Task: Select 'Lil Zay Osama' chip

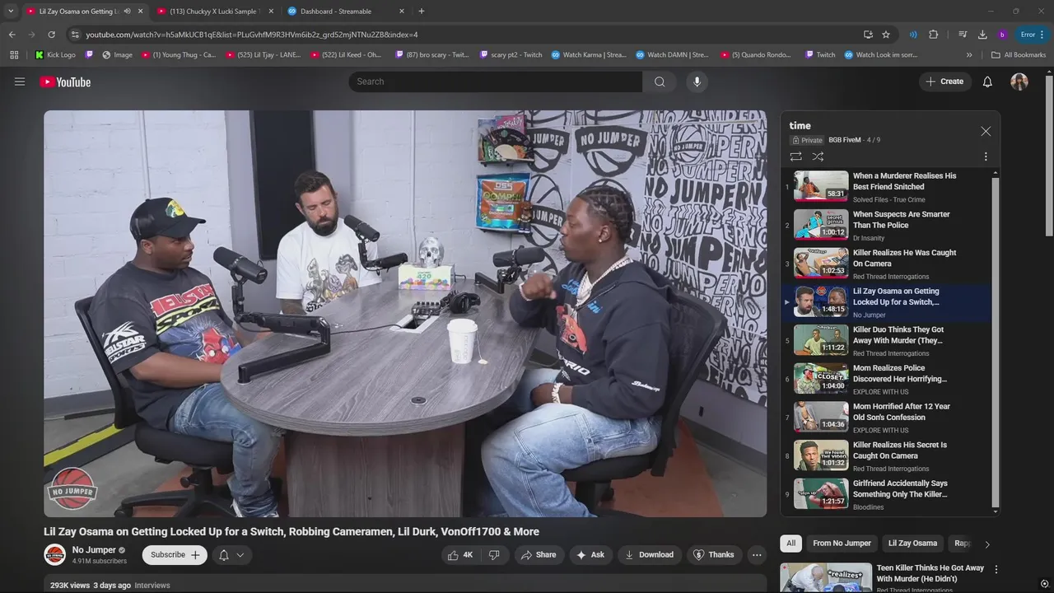Action: coord(912,544)
